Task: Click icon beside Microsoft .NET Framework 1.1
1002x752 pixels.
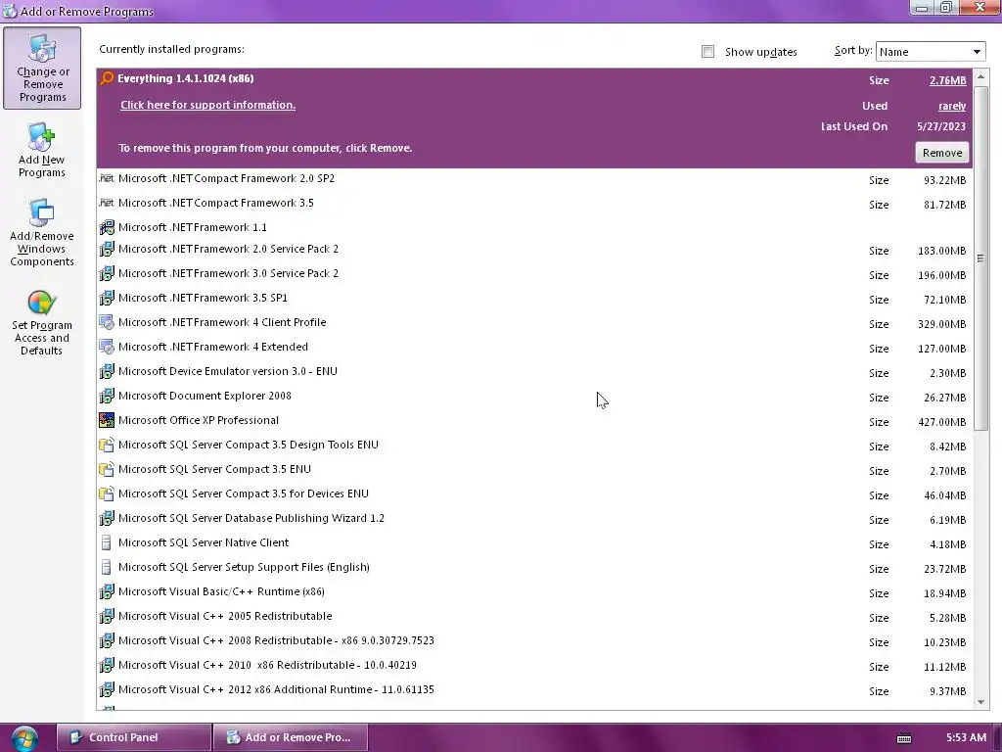Action: [x=107, y=227]
